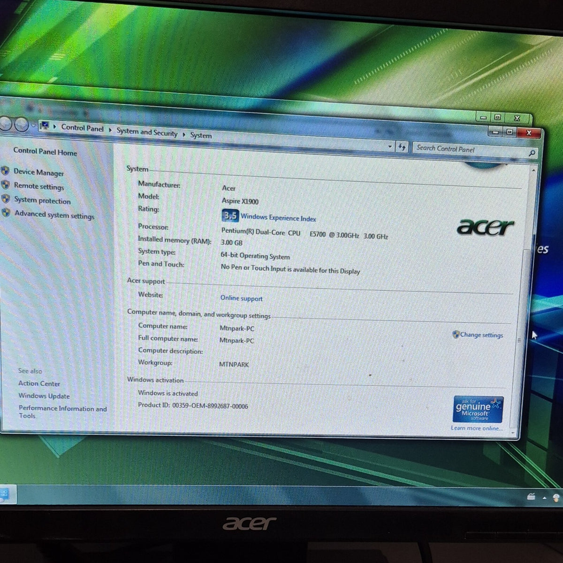
Task: Minimize the System window
Action: (x=495, y=132)
